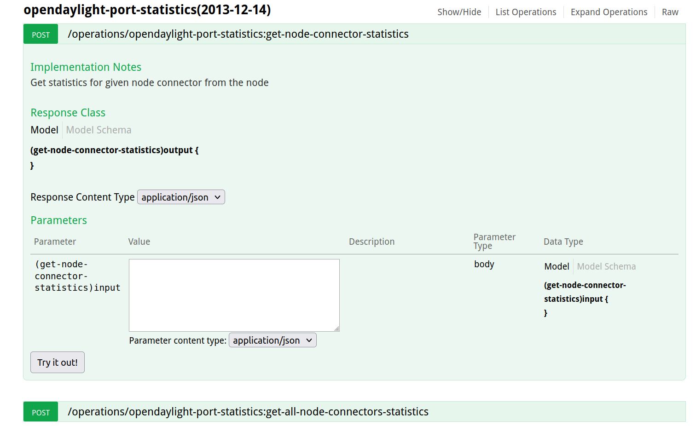The image size is (696, 426).
Task: Switch to Response Class Model Schema tab
Action: pyautogui.click(x=99, y=130)
